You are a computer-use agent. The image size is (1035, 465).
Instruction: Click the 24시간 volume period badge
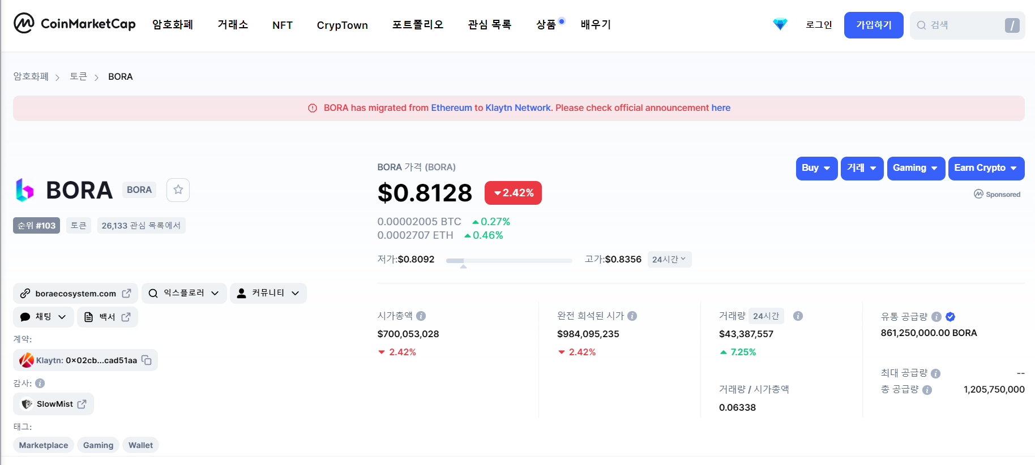tap(766, 316)
